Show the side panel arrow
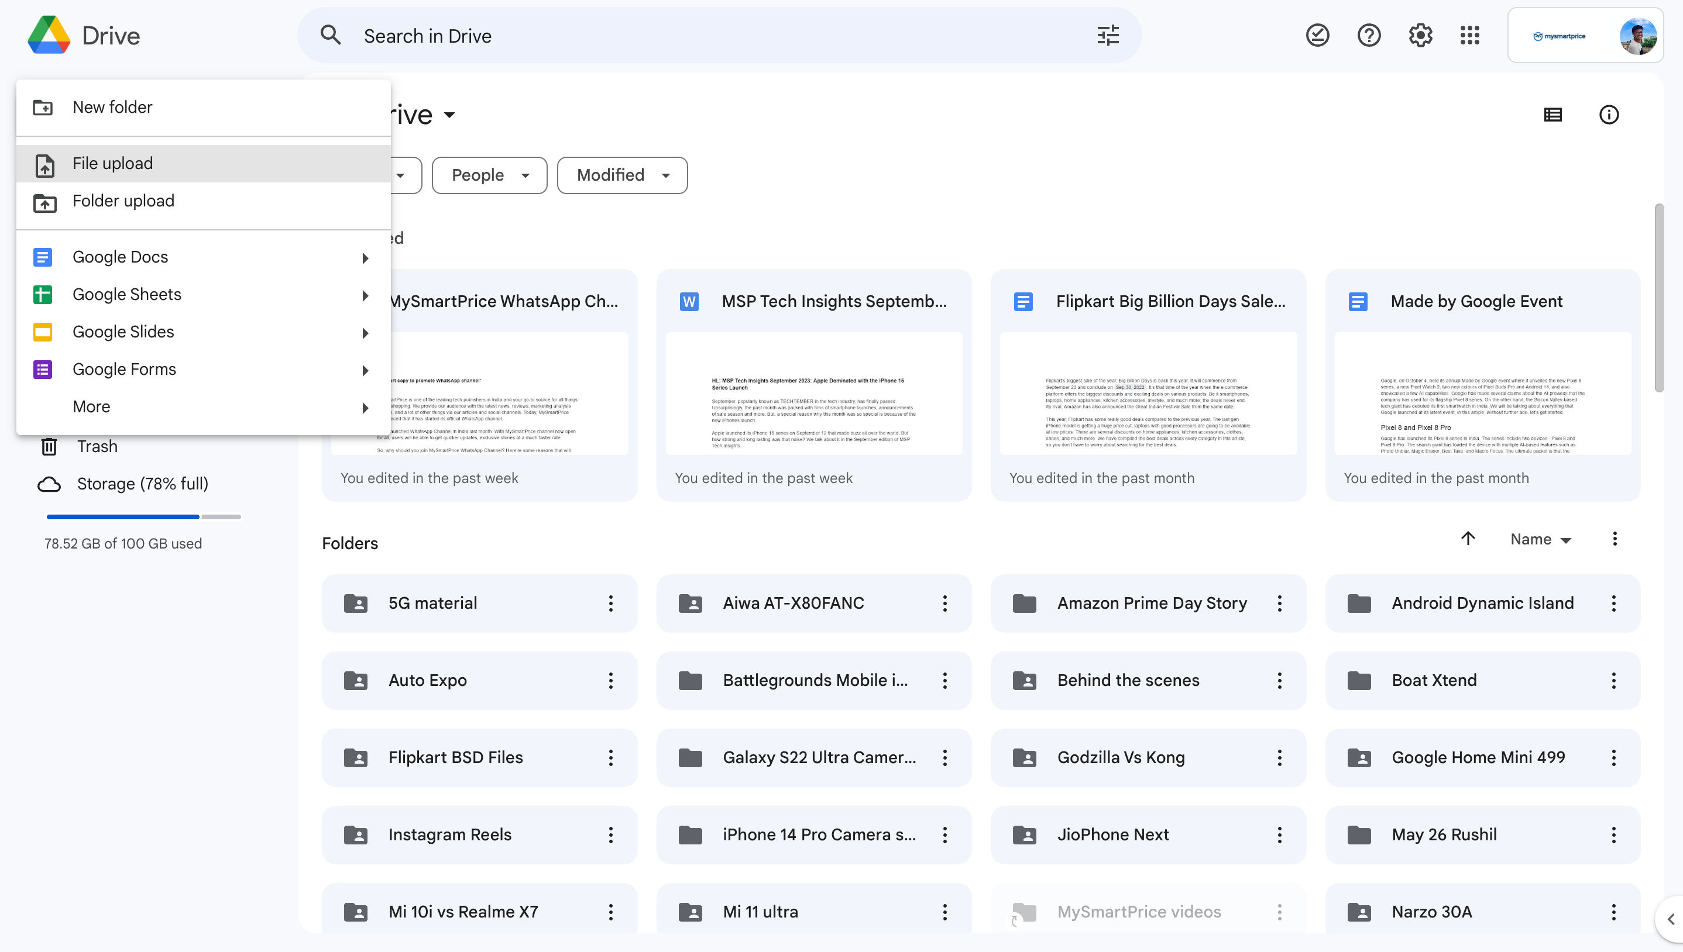The height and width of the screenshot is (952, 1683). pyautogui.click(x=1670, y=919)
